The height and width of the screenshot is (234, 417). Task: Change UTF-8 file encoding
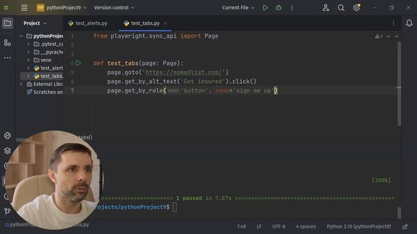coord(278,227)
